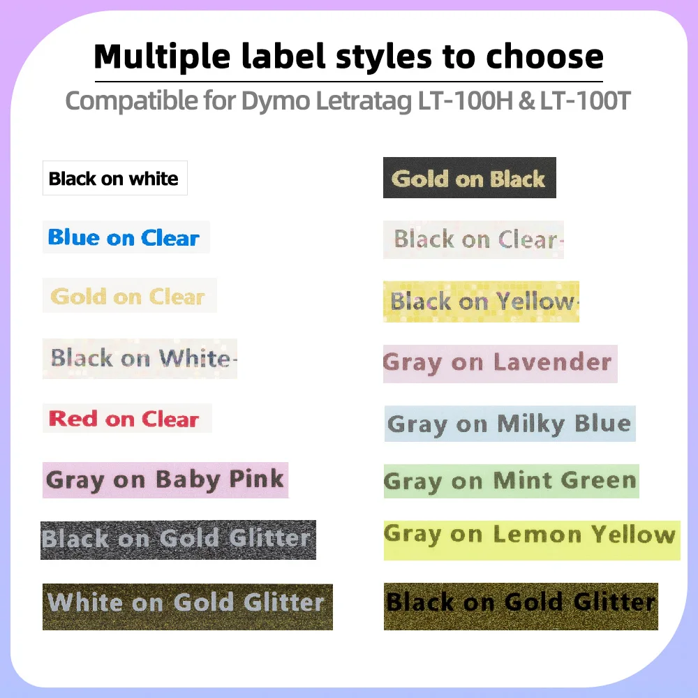Select the gold-colored 'Black on Gold Glitter' label
Screen dimensions: 698x698
pyautogui.click(x=521, y=602)
